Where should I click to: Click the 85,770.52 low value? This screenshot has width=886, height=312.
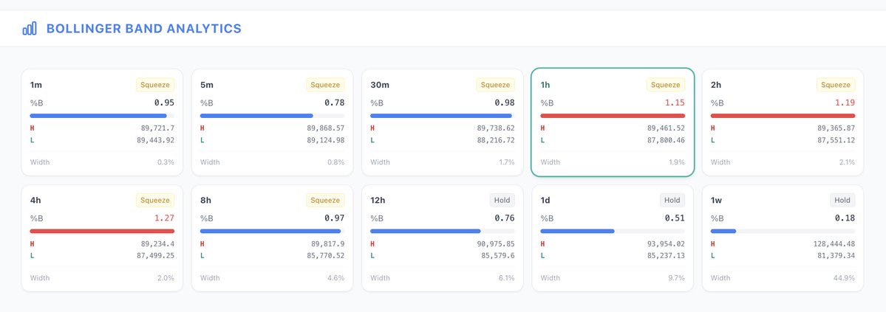pos(325,256)
